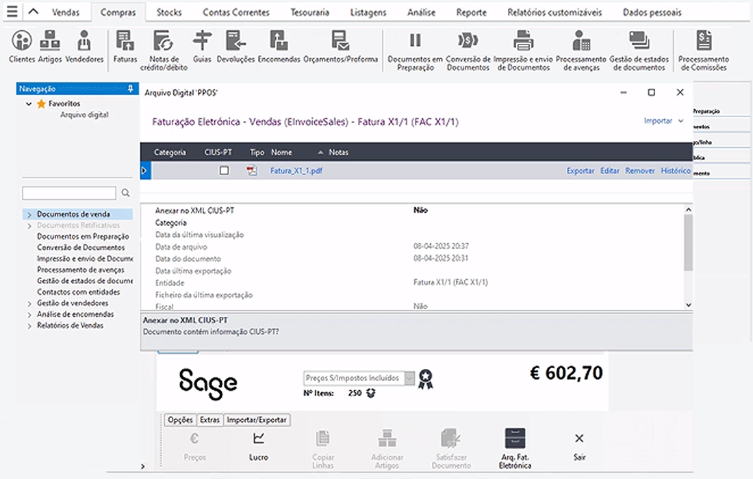Image resolution: width=753 pixels, height=479 pixels.
Task: Expand Relatórios de Vendas tree node
Action: [29, 326]
